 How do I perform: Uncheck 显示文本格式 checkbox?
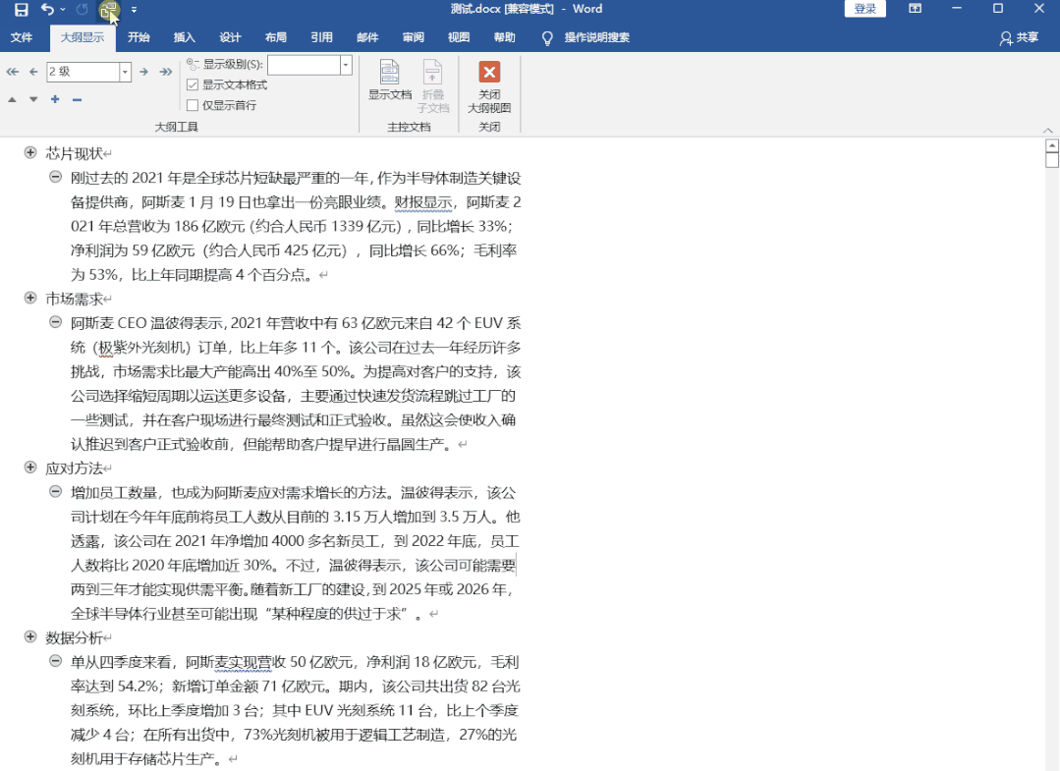(191, 83)
